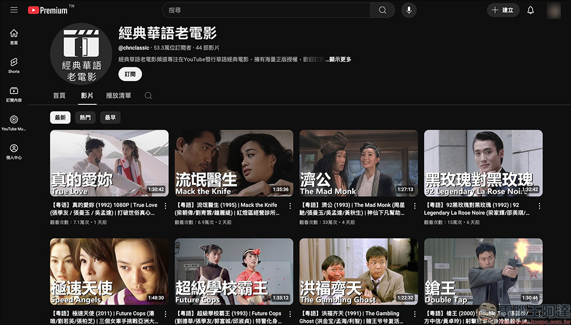Screen dimensions: 571x325
Task: Play 濟公 The Mad Monk thumbnail
Action: pyautogui.click(x=359, y=163)
